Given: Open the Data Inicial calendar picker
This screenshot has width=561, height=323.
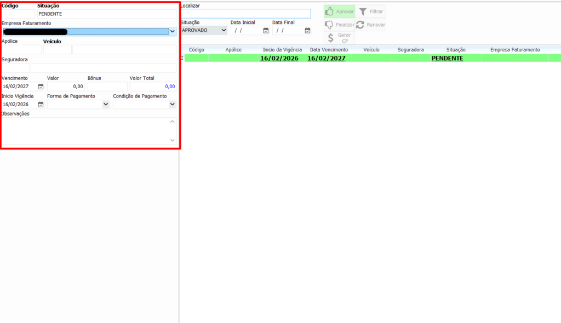Looking at the screenshot, I should pyautogui.click(x=266, y=31).
